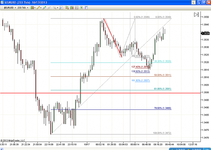Click the 161.80% (1.3507) extension label

[x=141, y=80]
